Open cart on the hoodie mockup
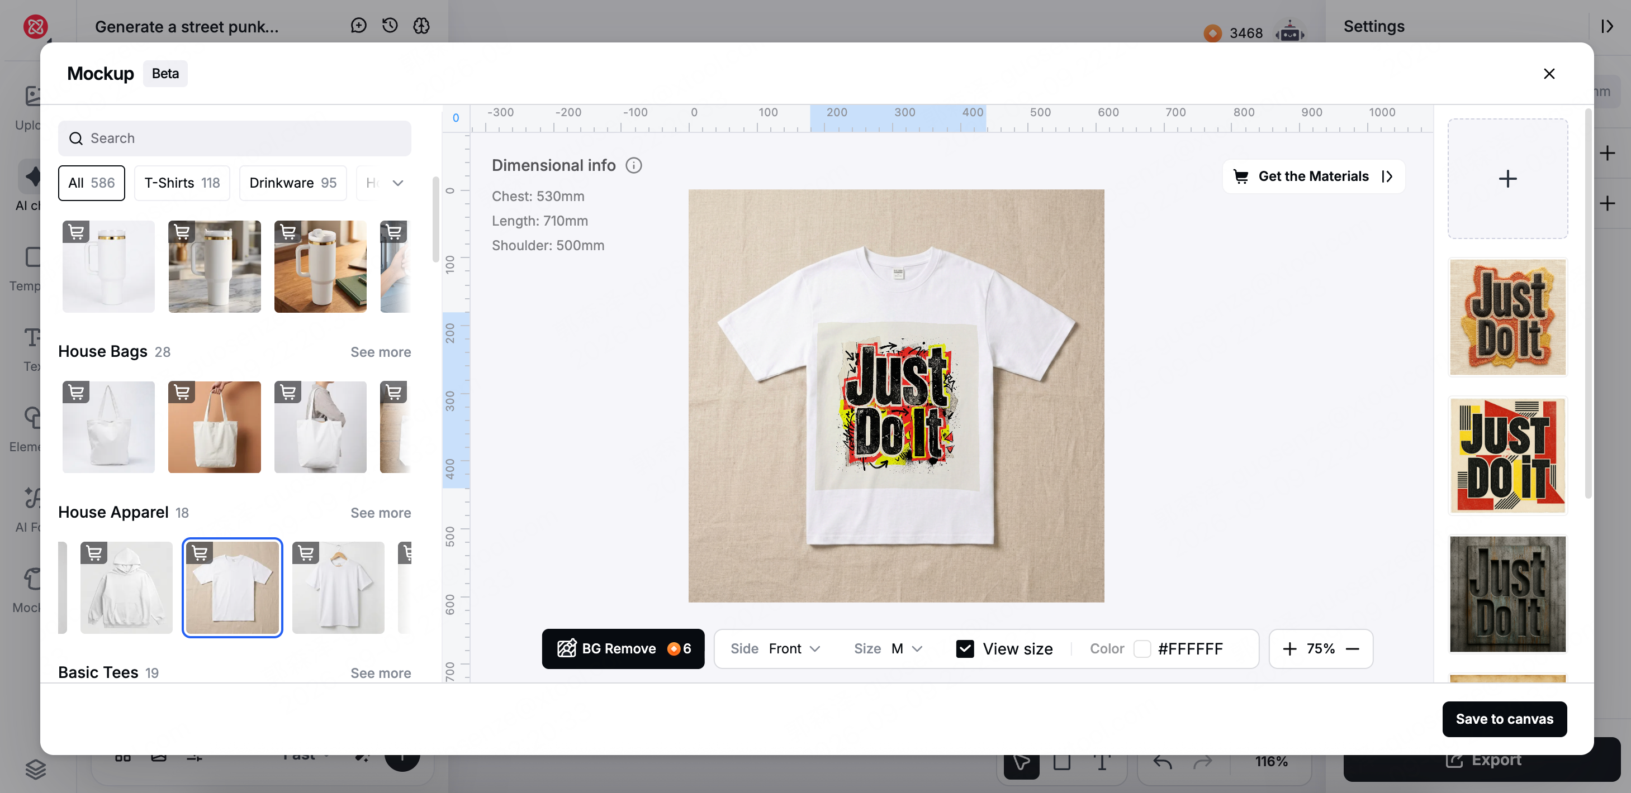1631x793 pixels. (94, 553)
